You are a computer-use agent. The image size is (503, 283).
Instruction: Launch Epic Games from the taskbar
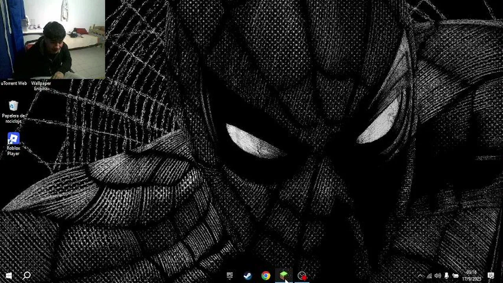pos(229,276)
